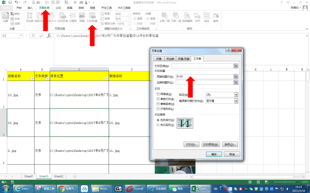Open theme Colors (颜色) dropdown
Screen dimensions: 310x193
coord(16,14)
